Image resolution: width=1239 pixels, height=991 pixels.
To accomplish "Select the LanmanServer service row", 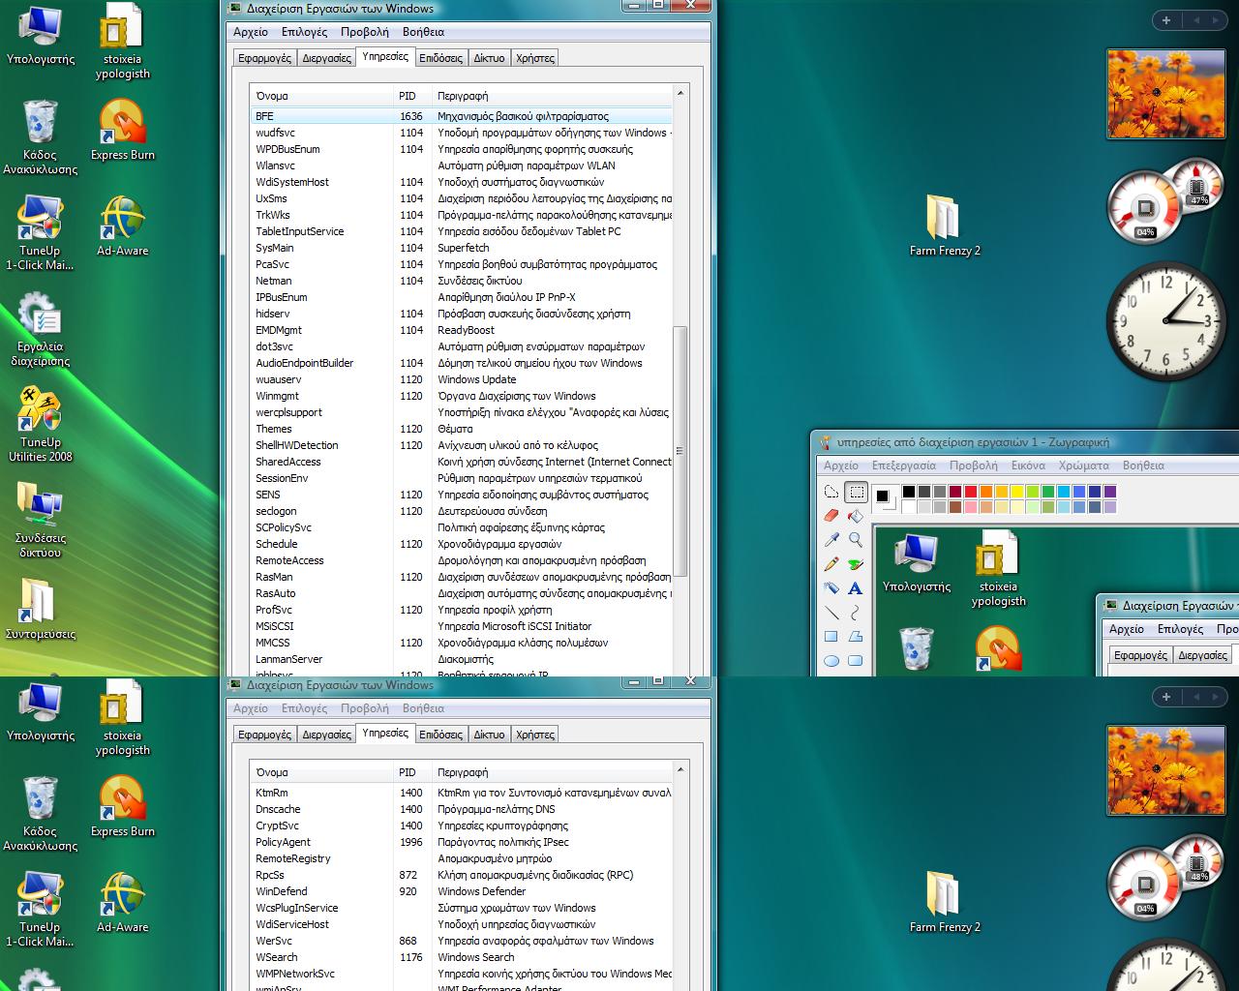I will point(461,659).
